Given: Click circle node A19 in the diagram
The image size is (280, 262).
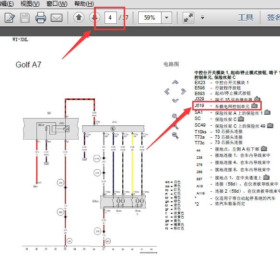Looking at the screenshot, I should (x=97, y=173).
